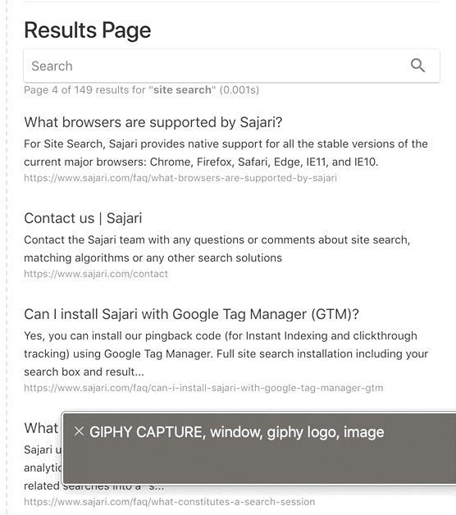Click the sajari.com/contact URL

point(96,274)
